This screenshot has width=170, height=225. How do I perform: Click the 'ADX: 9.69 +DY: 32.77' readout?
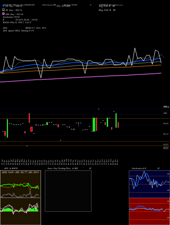pos(15,172)
